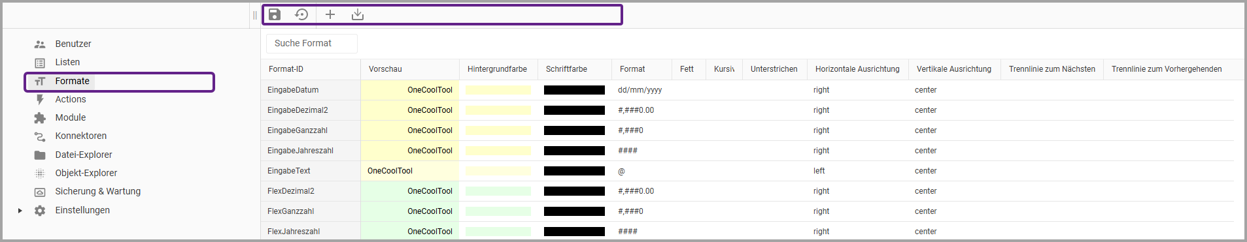
Task: Click the Actions lightning icon
Action: pos(40,100)
